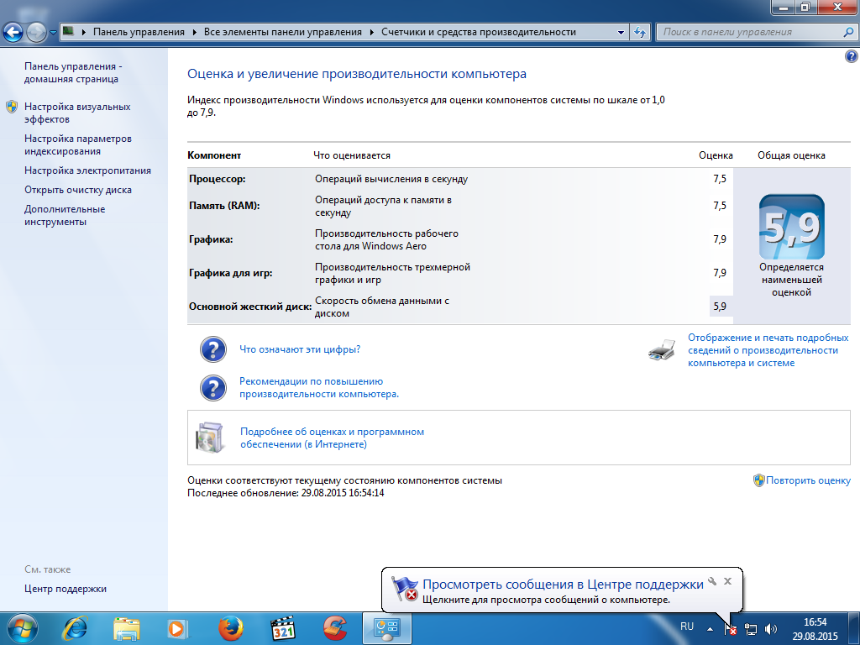Open 'Настройка электропитания' link
This screenshot has width=860, height=645.
point(87,170)
